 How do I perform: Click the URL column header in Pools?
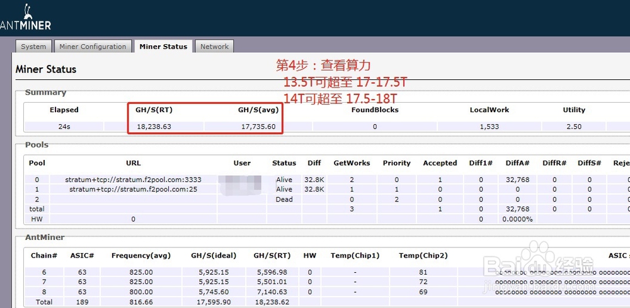(134, 163)
